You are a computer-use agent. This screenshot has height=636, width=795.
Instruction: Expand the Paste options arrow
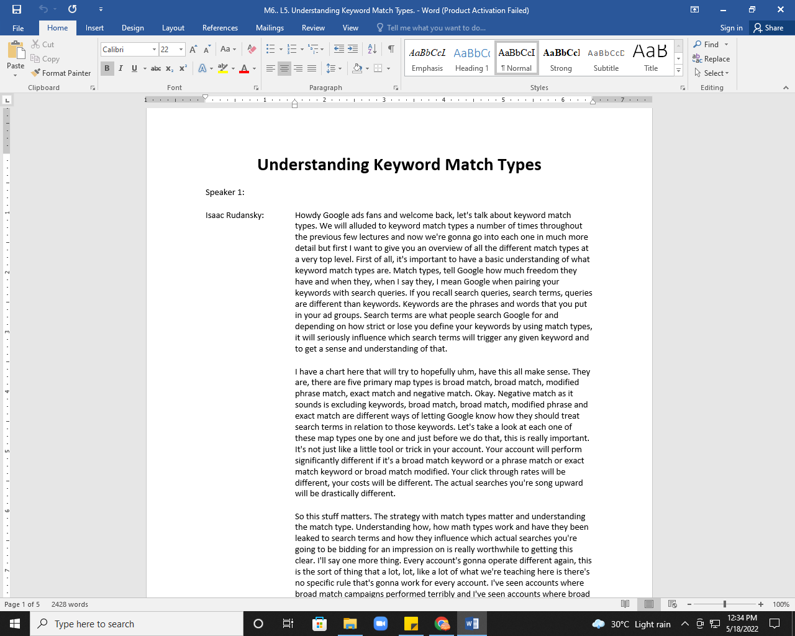click(x=16, y=75)
